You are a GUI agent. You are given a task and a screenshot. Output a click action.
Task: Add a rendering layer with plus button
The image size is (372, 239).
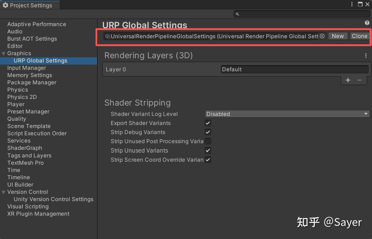[348, 80]
